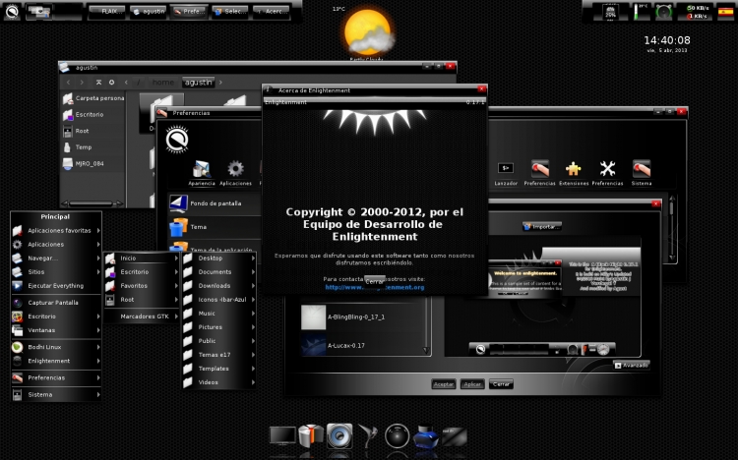Open the Apariencia category in Preferencias
Viewport: 738px width, 460px height.
tap(202, 173)
